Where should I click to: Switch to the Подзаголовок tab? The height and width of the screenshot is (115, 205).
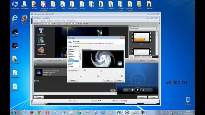coord(147,57)
